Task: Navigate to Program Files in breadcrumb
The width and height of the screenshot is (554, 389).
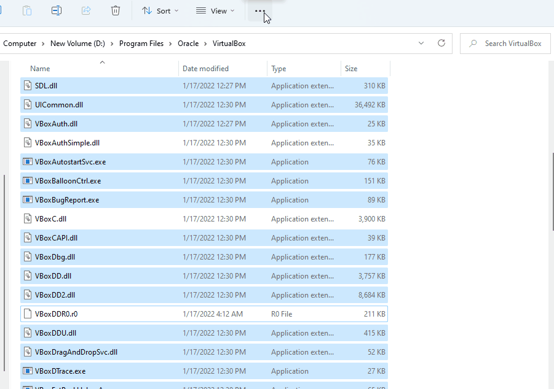Action: point(141,44)
